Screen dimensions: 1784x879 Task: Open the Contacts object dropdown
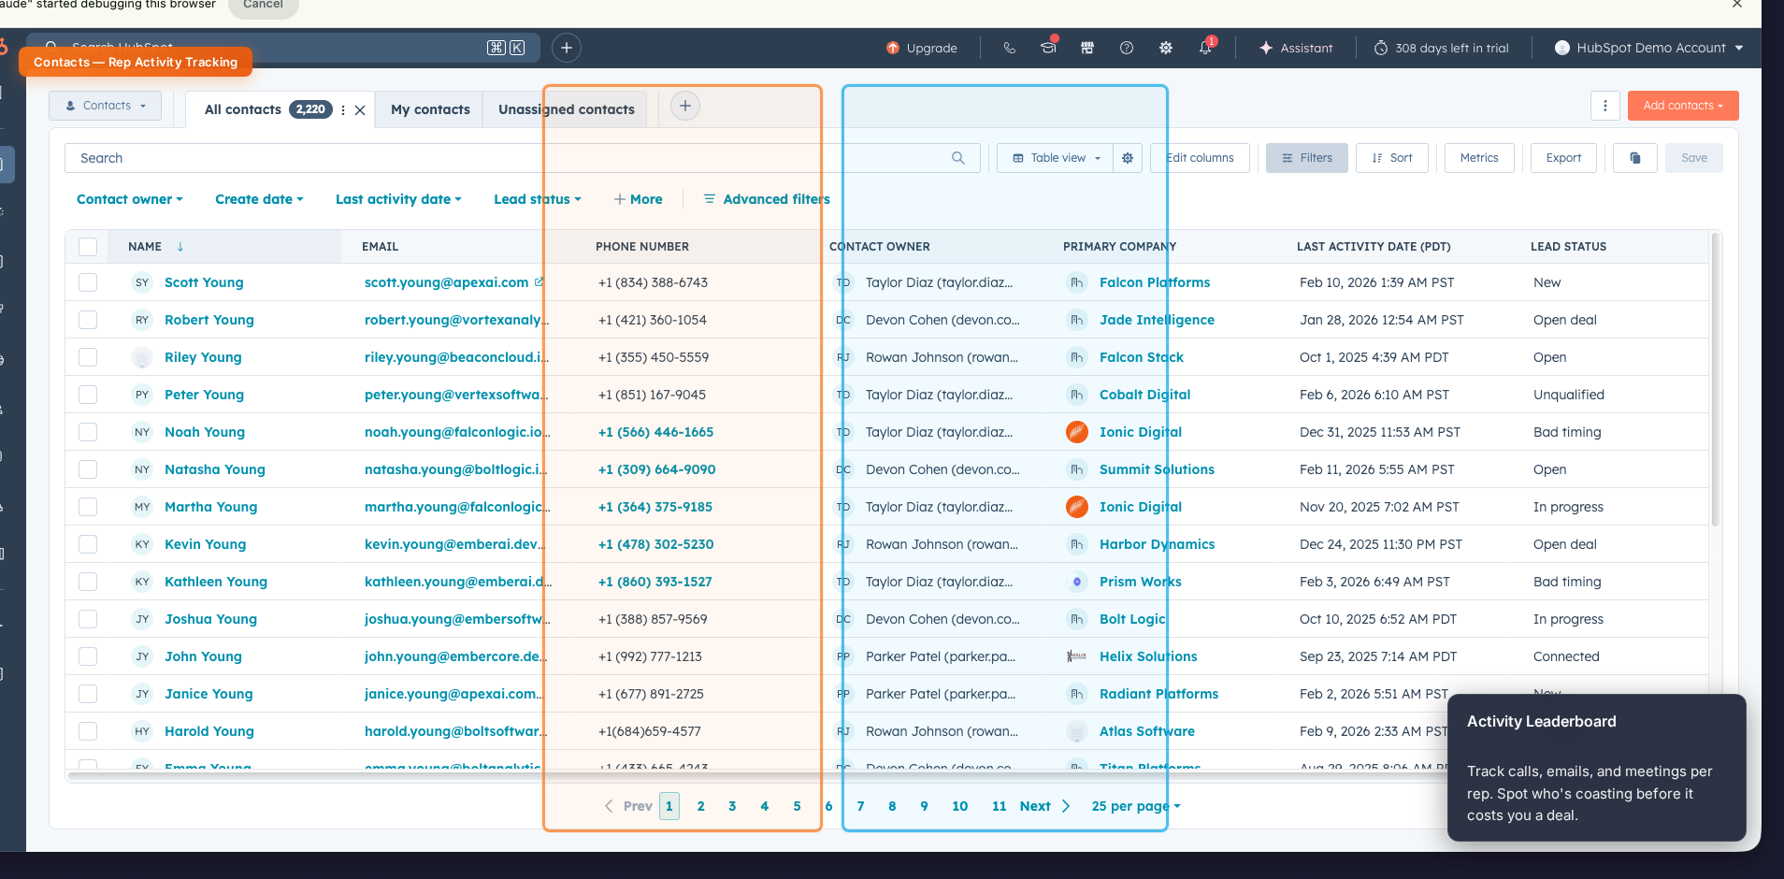point(106,106)
